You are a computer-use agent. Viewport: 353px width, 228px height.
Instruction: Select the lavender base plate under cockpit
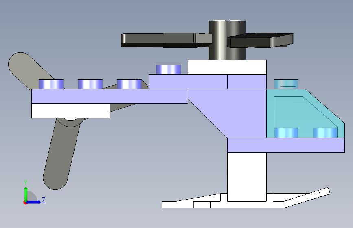[286, 145]
